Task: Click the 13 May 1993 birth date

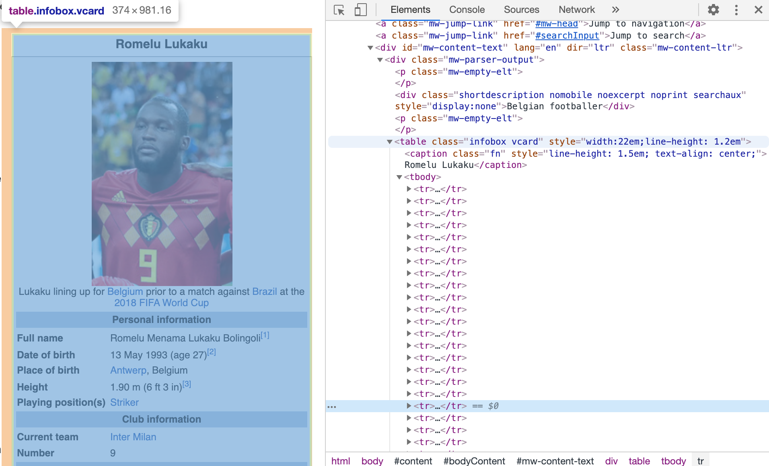Action: coord(139,355)
